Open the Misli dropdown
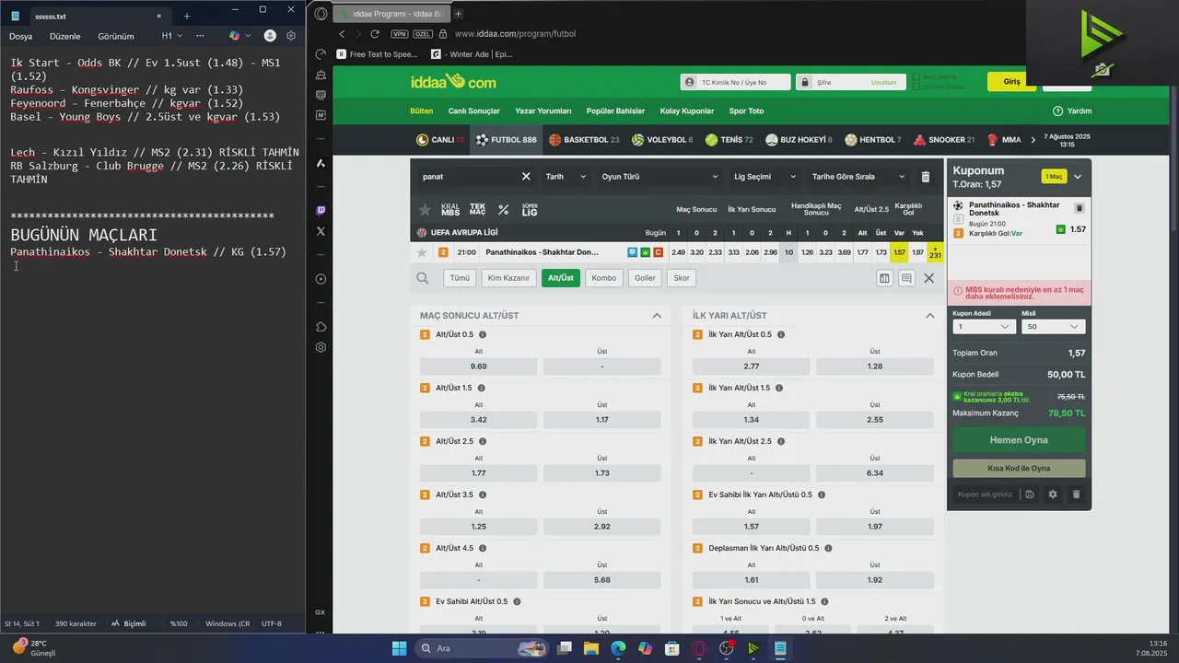 coord(1053,327)
